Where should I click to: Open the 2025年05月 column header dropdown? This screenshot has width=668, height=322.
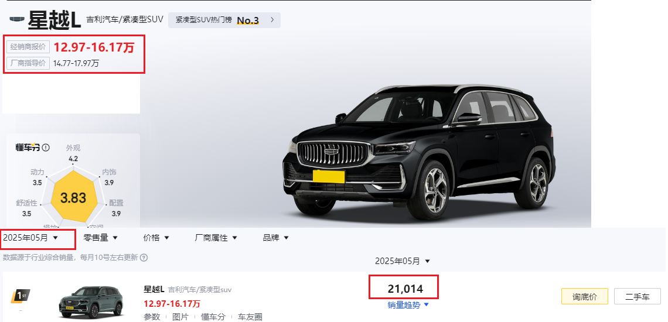pos(403,261)
